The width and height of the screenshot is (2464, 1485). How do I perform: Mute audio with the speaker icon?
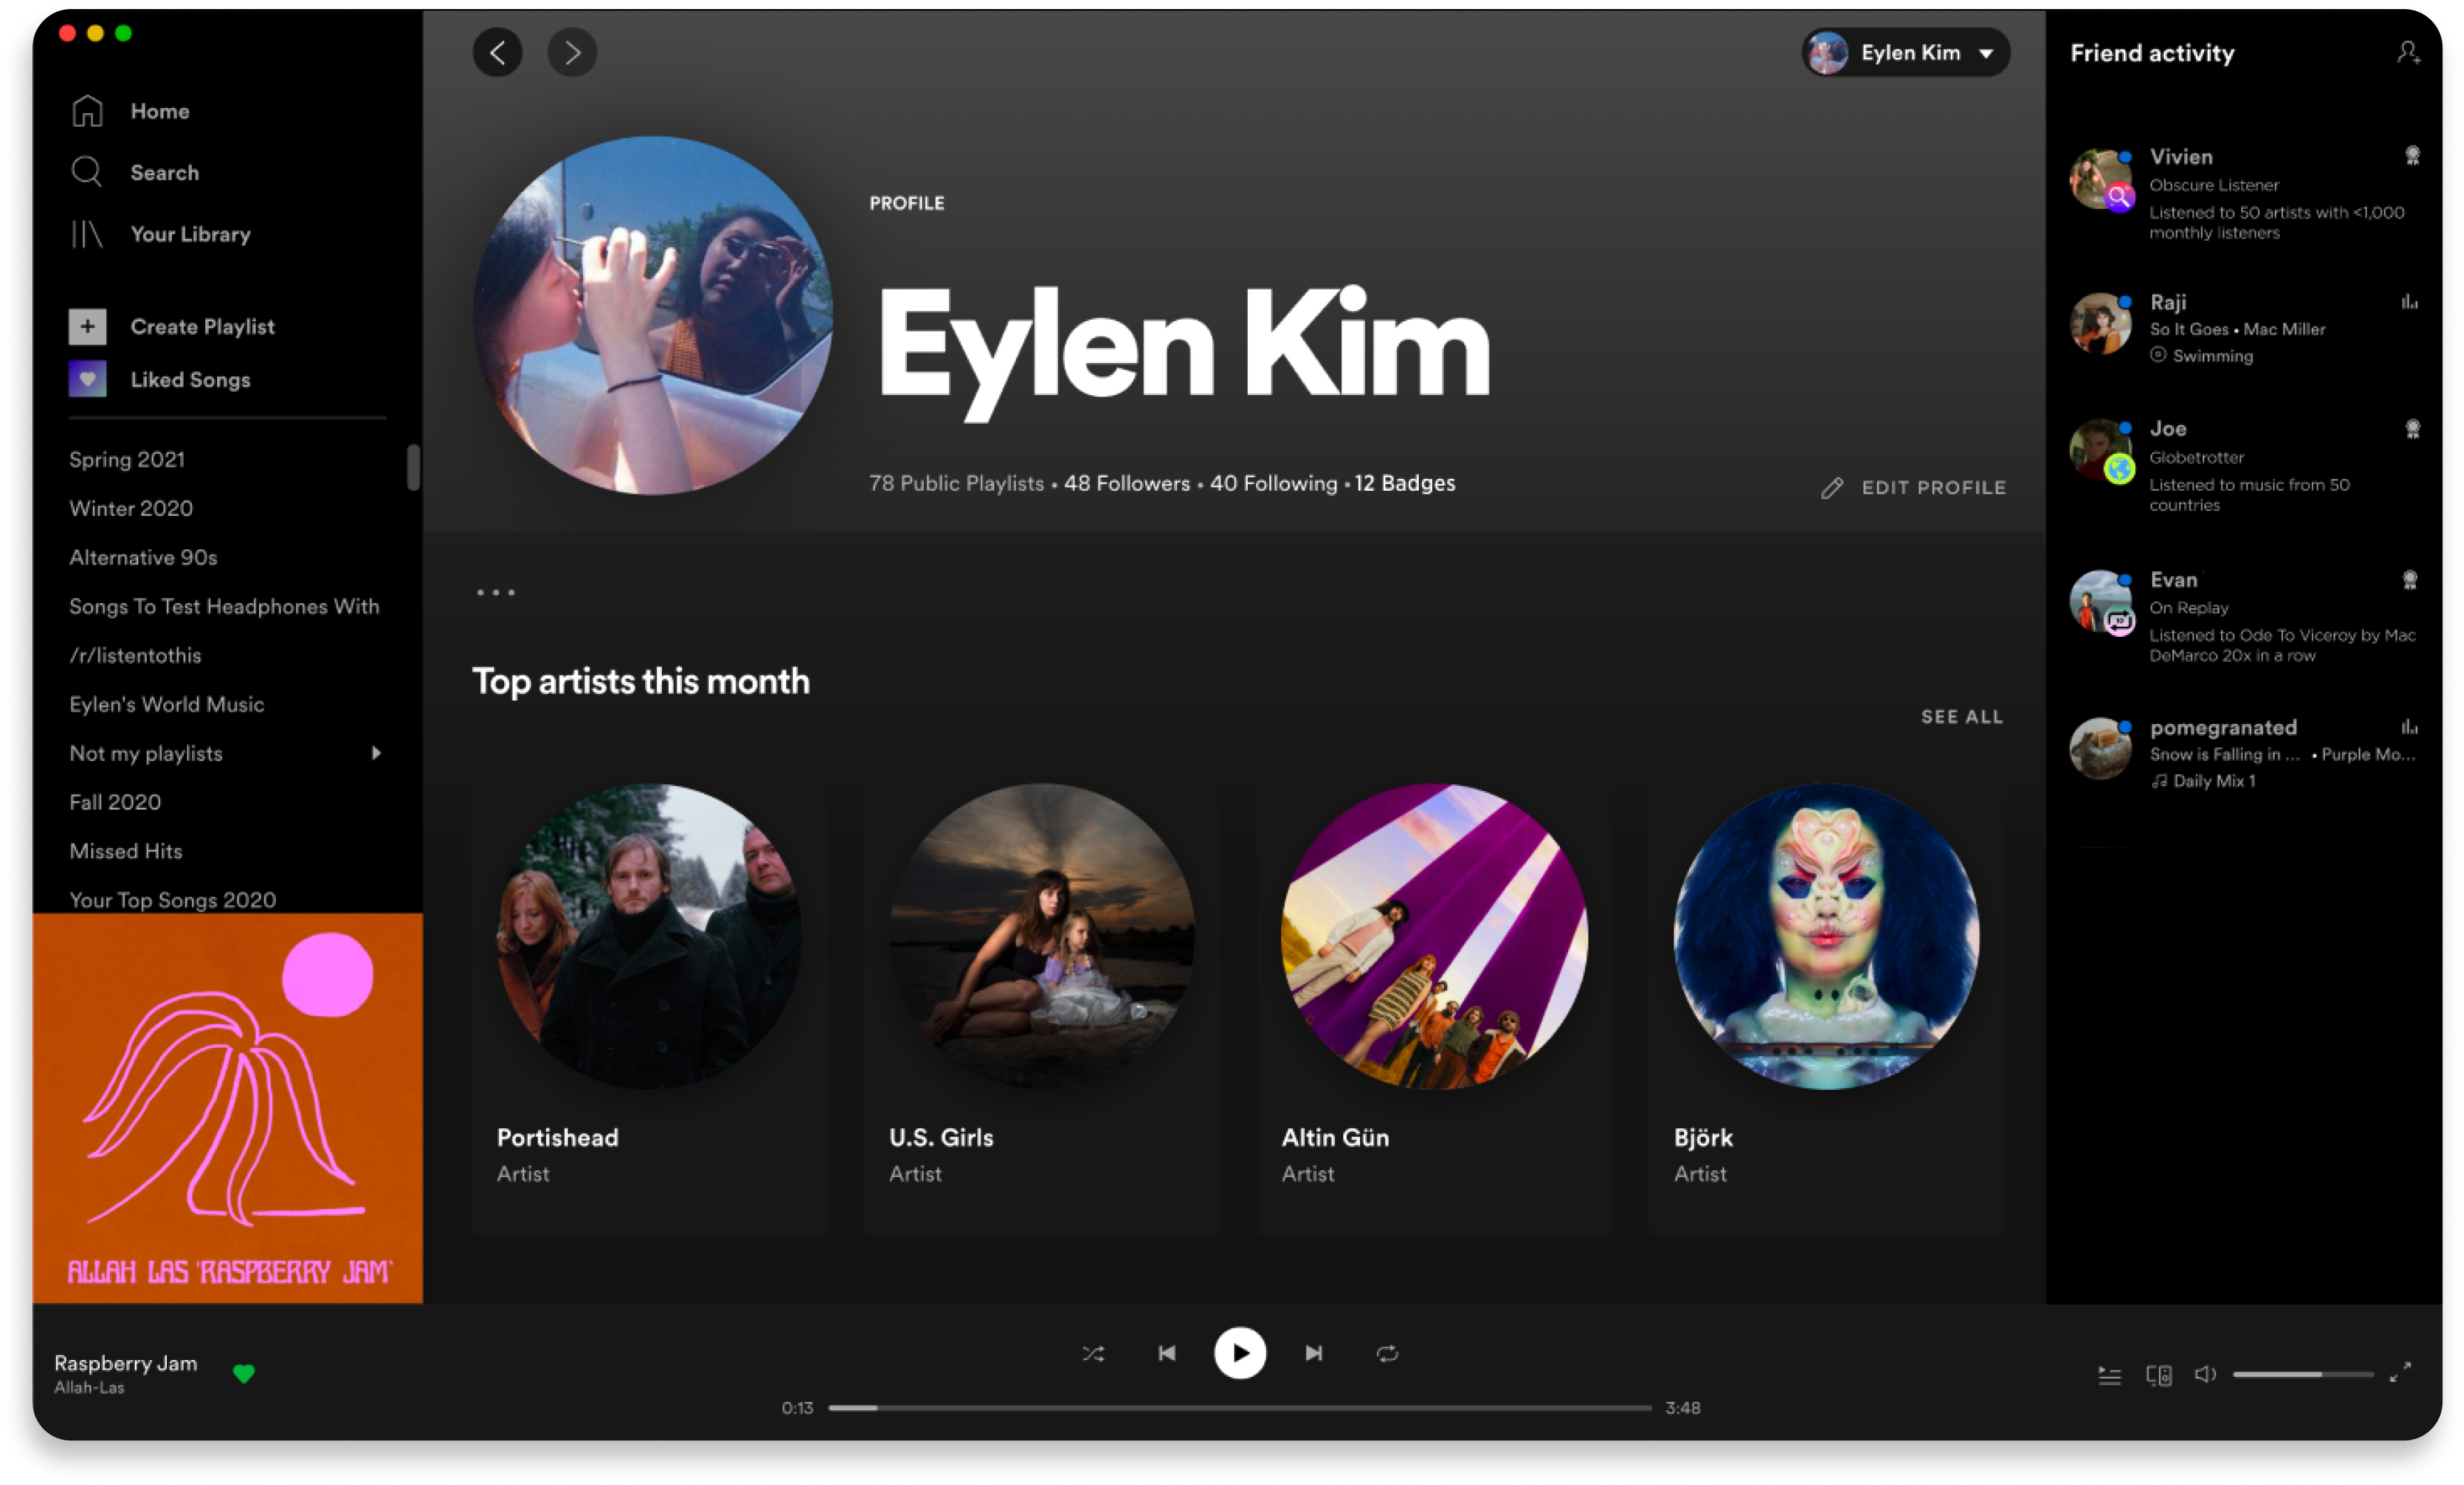2204,1375
